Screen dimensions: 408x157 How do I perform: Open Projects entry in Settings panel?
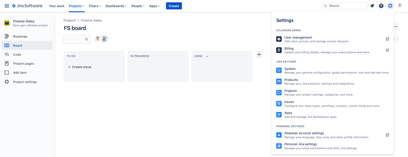tap(333, 92)
